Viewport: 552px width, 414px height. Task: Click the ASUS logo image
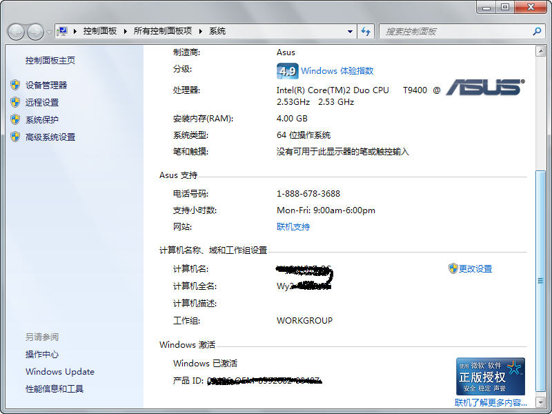pos(485,87)
